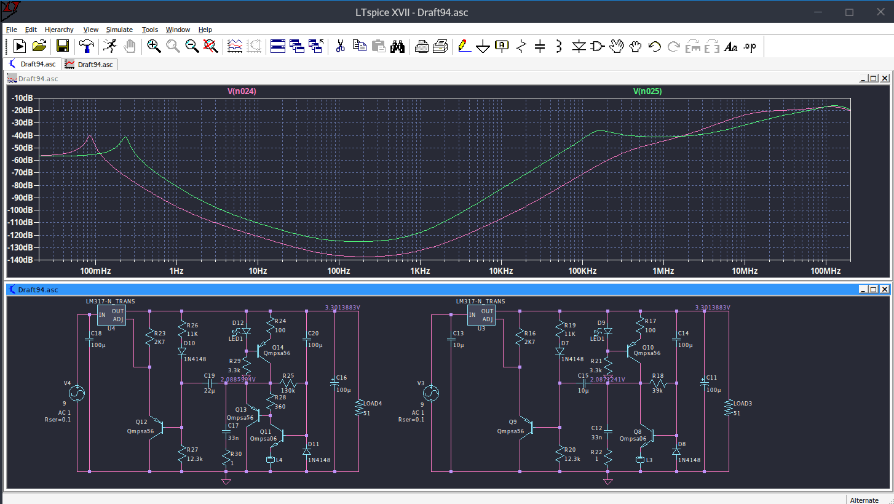Click the Alternate status bar field
894x504 pixels.
point(864,500)
